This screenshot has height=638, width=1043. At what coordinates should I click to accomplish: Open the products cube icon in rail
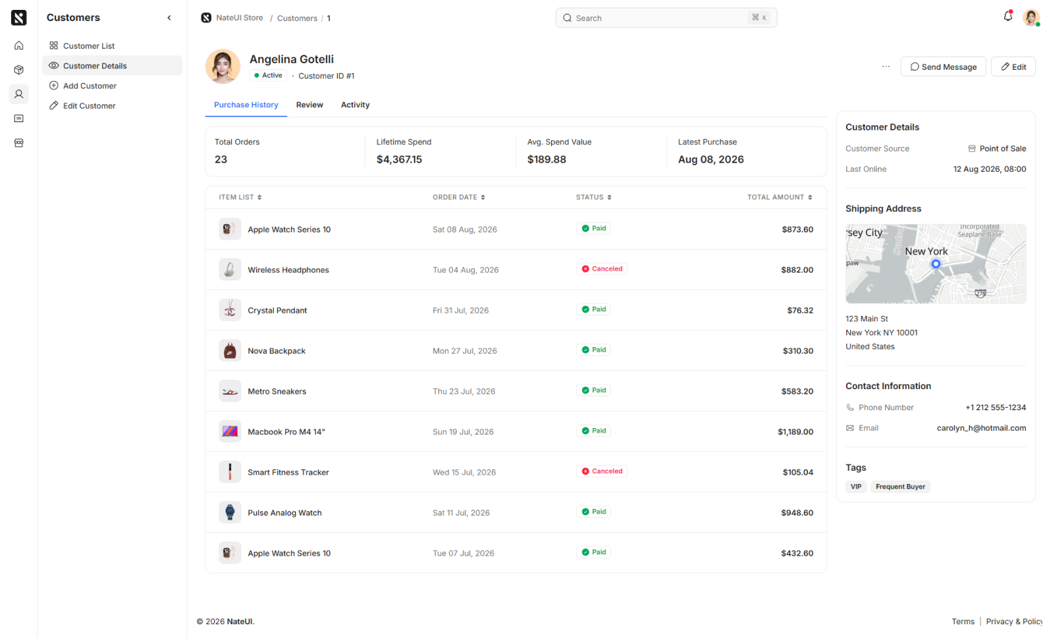point(19,70)
